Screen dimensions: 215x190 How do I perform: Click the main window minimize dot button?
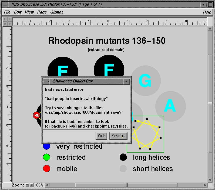(203, 5)
